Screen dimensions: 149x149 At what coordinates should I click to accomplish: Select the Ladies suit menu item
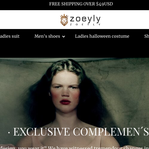point(10,36)
